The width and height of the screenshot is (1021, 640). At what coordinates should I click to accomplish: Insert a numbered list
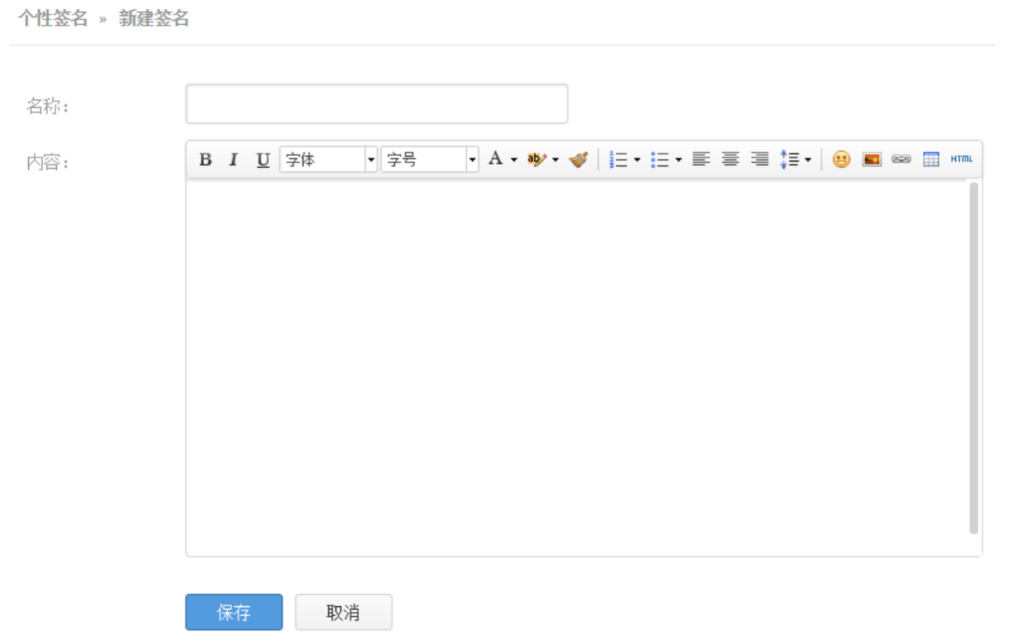pos(618,159)
